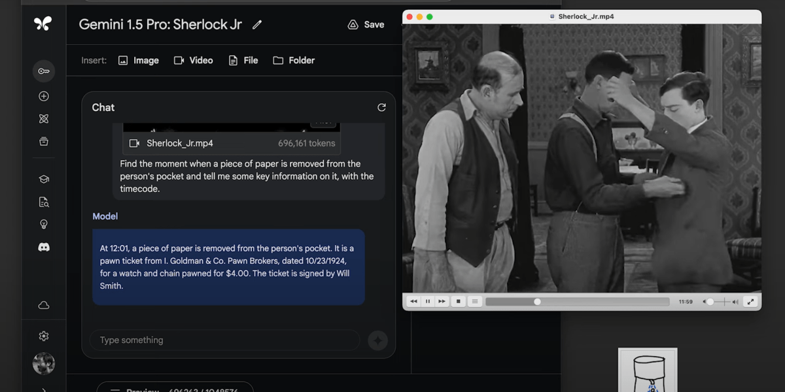785x392 pixels.
Task: Create a new prompt with plus icon
Action: 44,97
